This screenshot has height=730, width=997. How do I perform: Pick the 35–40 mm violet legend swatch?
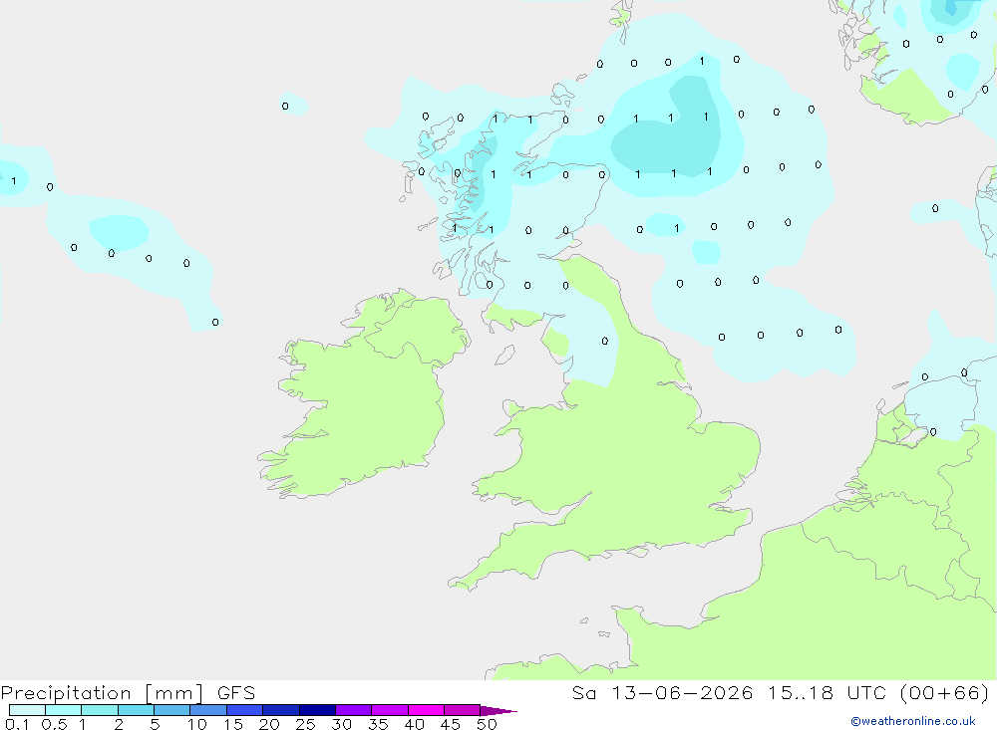coord(389,710)
